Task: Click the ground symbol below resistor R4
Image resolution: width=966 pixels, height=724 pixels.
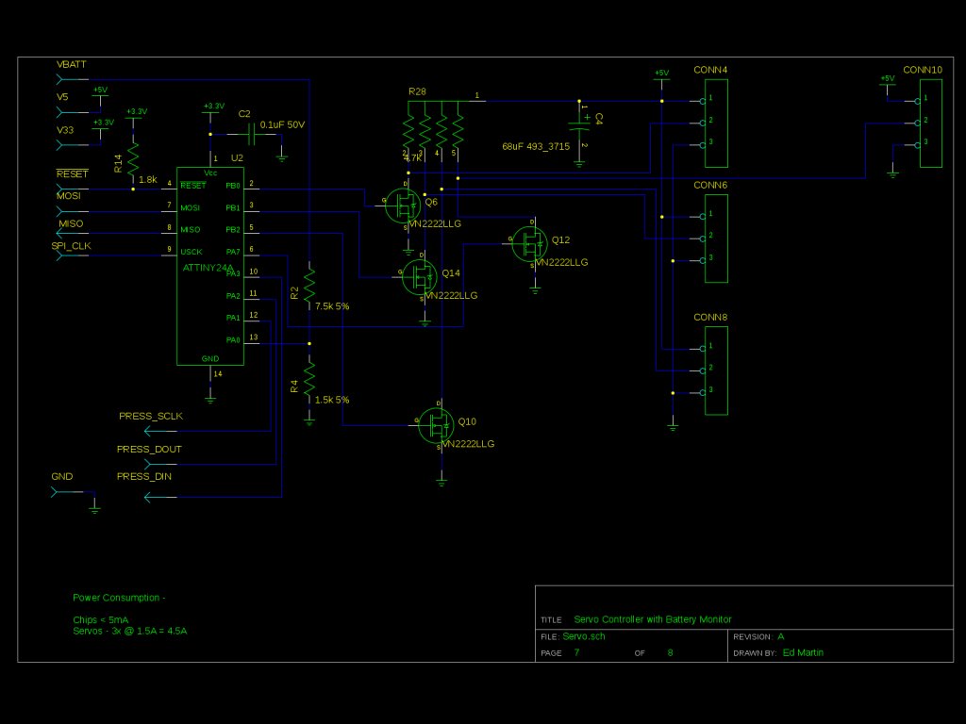Action: click(309, 420)
